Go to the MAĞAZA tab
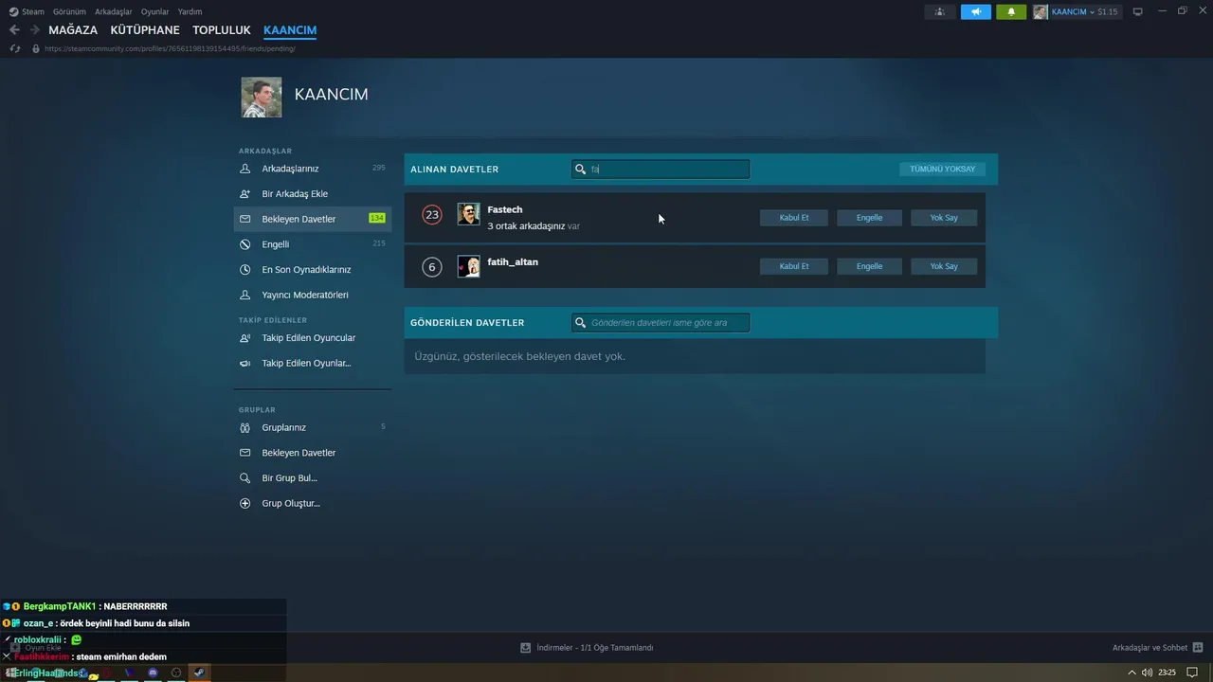The height and width of the screenshot is (682, 1213). (x=73, y=30)
